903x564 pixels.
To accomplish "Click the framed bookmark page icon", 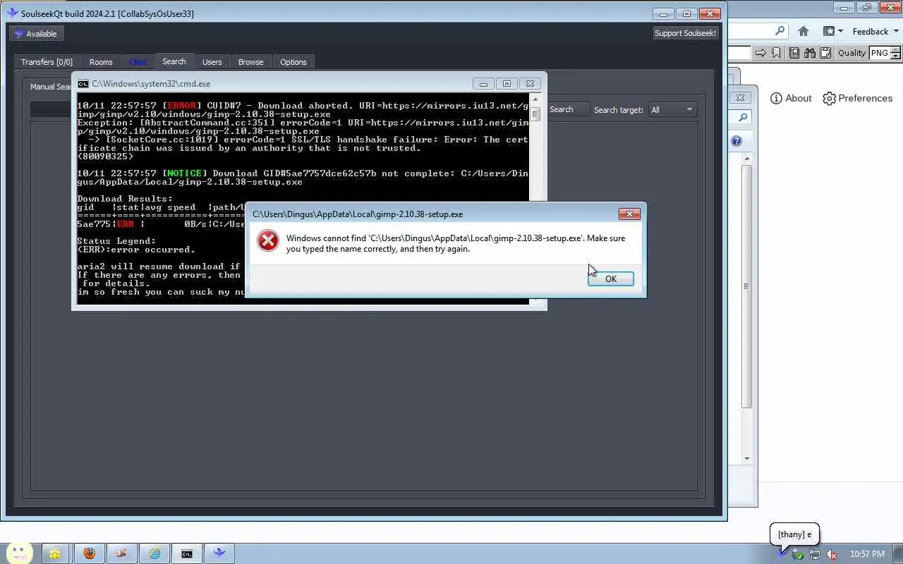I will [x=794, y=53].
